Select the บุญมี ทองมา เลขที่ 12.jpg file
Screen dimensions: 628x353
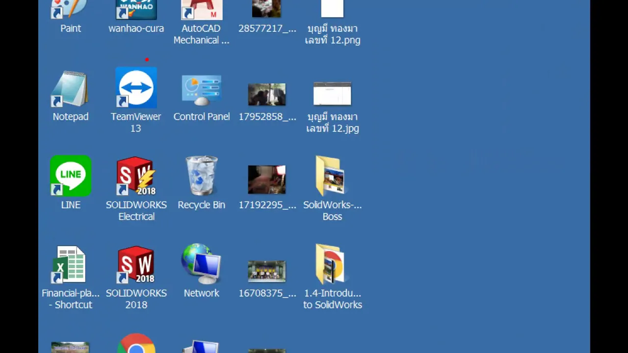click(332, 94)
